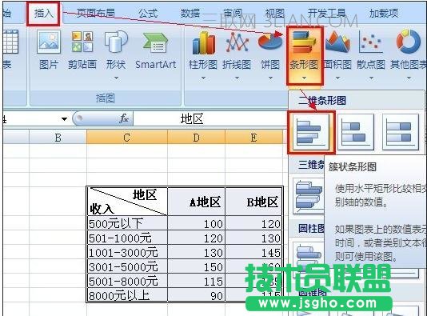Click the table icon at ribbon left
The width and height of the screenshot is (427, 316).
tap(11, 42)
